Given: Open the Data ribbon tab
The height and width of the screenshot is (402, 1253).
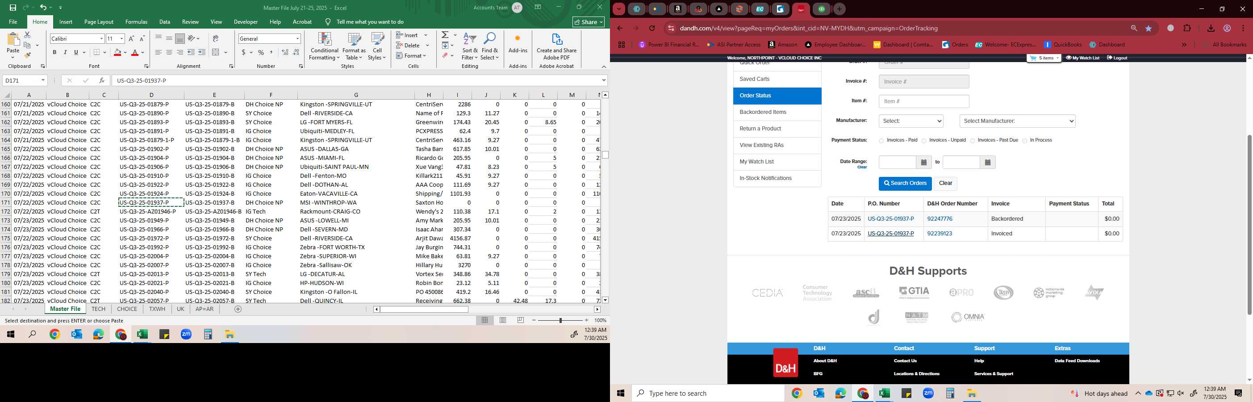Looking at the screenshot, I should tap(165, 22).
